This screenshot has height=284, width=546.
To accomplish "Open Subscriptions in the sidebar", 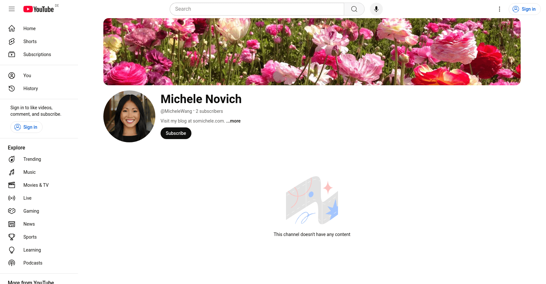I will coord(37,54).
